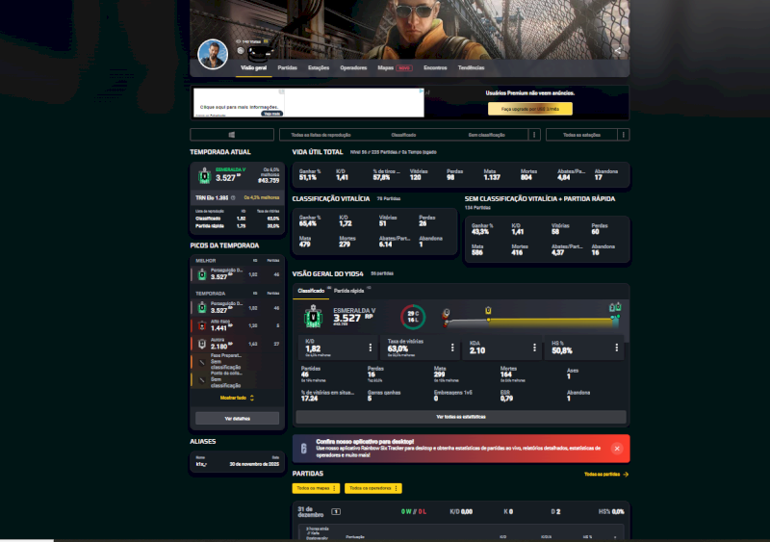Click the profile avatar picture

pyautogui.click(x=213, y=54)
